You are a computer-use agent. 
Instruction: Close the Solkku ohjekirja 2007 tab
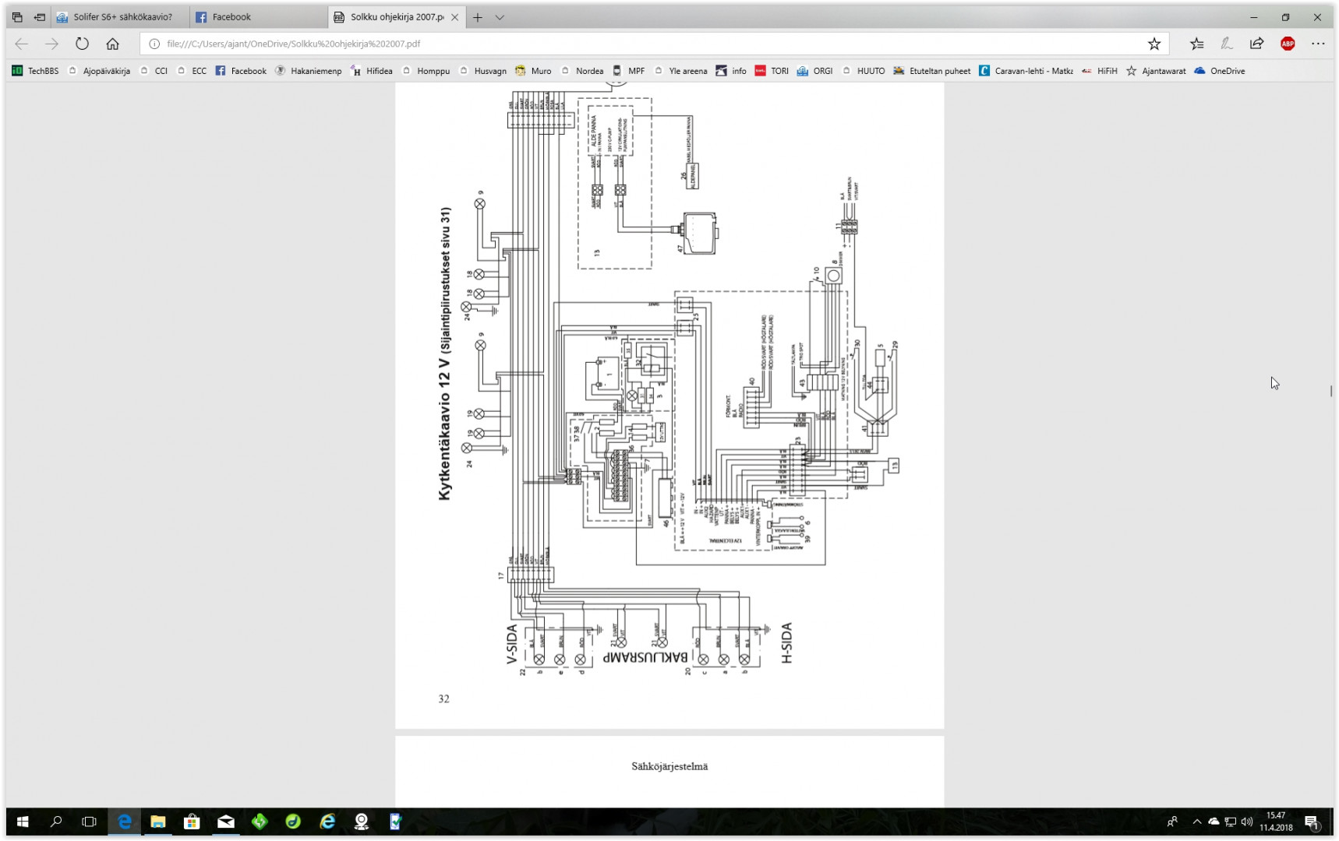tap(455, 17)
